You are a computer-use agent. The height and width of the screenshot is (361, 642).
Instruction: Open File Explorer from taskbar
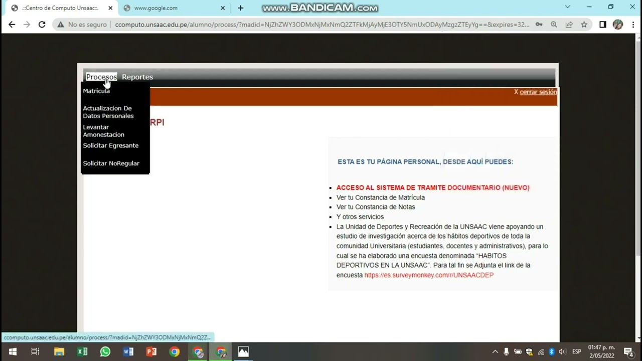coord(59,351)
